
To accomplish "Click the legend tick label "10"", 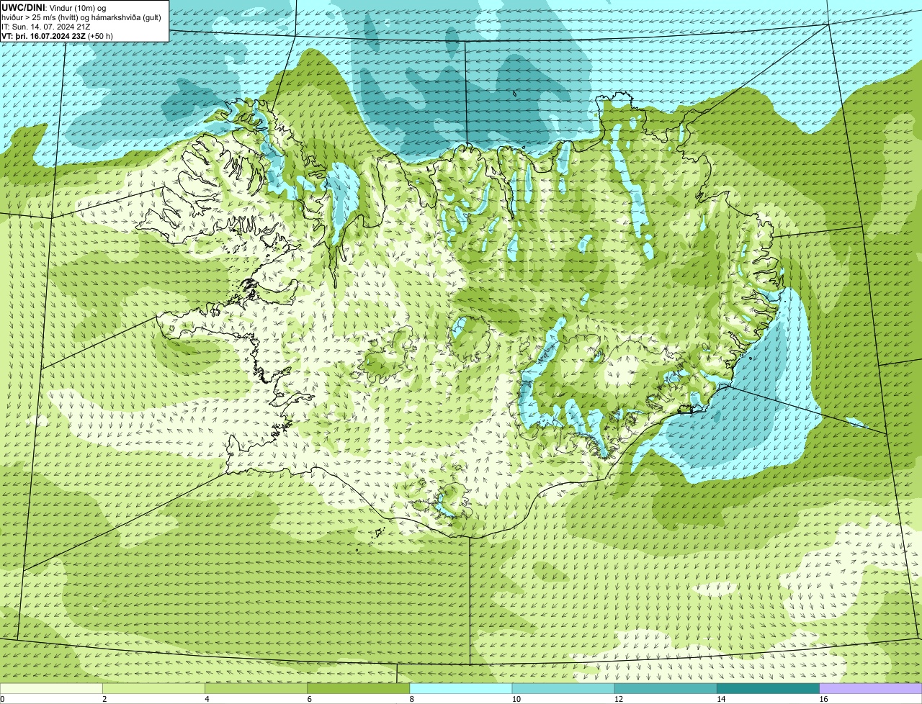I will tap(516, 699).
